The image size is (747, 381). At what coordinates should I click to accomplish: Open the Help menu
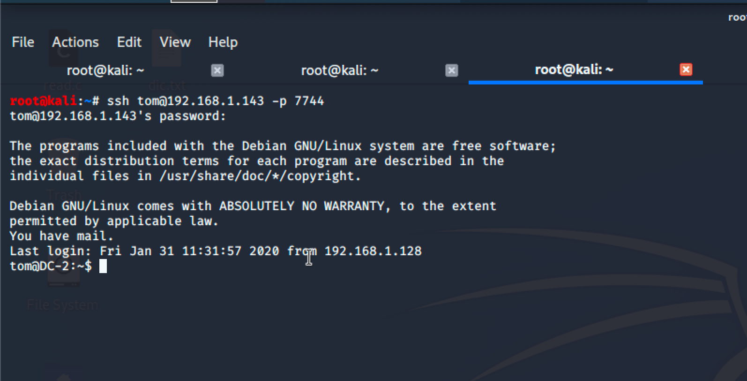tap(223, 42)
